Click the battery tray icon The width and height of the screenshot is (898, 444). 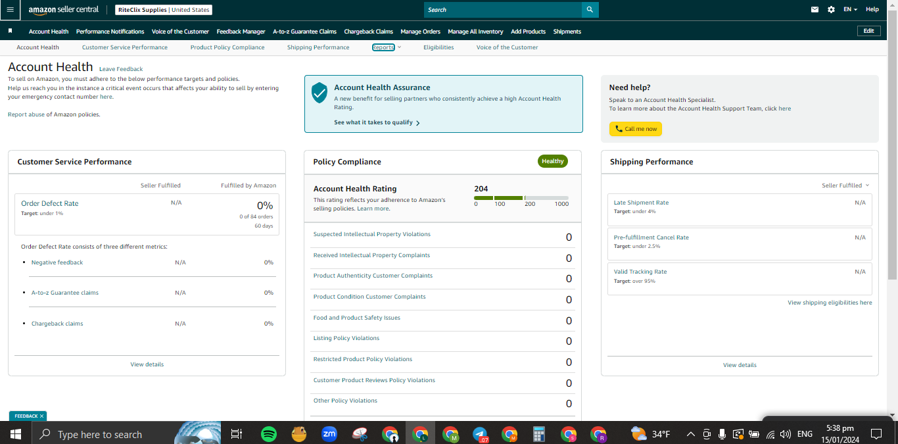[753, 434]
